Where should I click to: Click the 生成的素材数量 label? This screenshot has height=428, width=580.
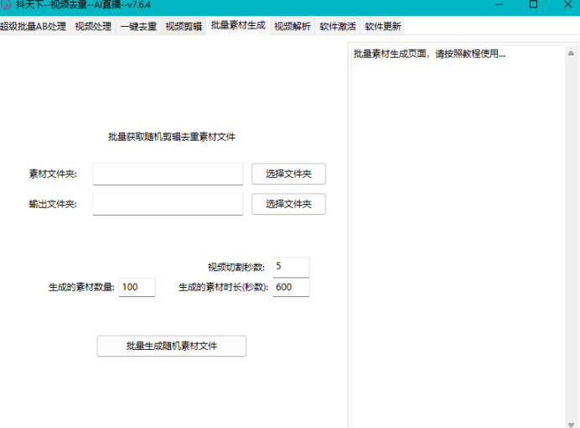pos(81,287)
